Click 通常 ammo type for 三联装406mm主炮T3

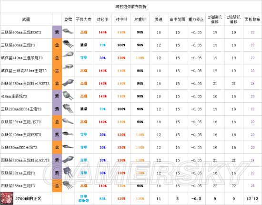click(x=83, y=45)
